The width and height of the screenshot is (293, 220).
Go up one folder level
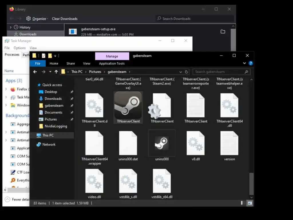(x=56, y=72)
